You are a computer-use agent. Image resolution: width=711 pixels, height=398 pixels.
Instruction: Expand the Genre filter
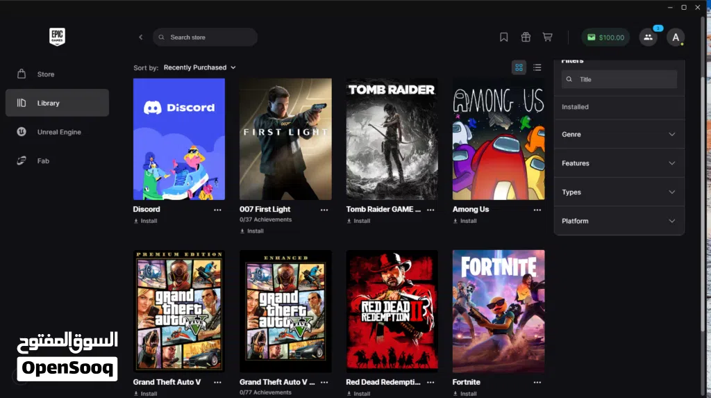(619, 134)
